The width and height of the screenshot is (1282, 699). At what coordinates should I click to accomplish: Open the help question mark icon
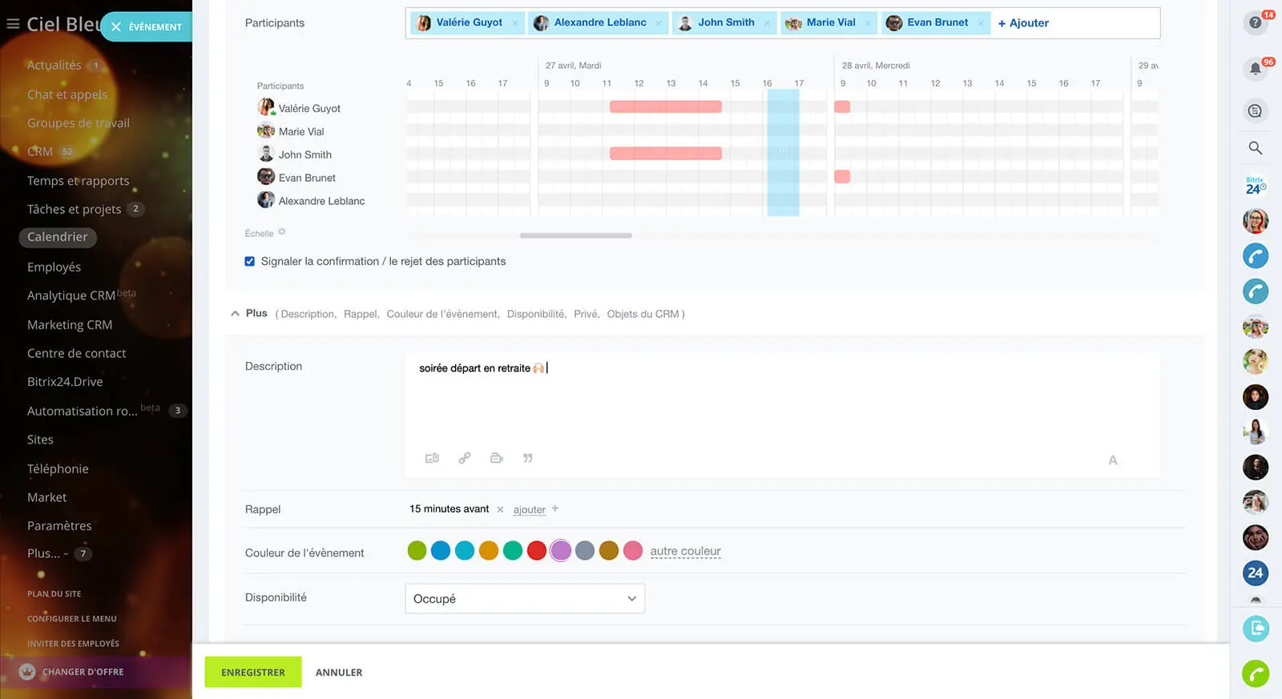click(x=1255, y=22)
